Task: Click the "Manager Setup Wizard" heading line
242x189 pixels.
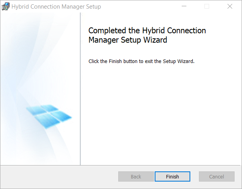Action: coord(128,40)
